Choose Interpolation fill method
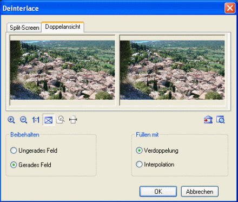Image resolution: width=238 pixels, height=202 pixels. pyautogui.click(x=155, y=165)
